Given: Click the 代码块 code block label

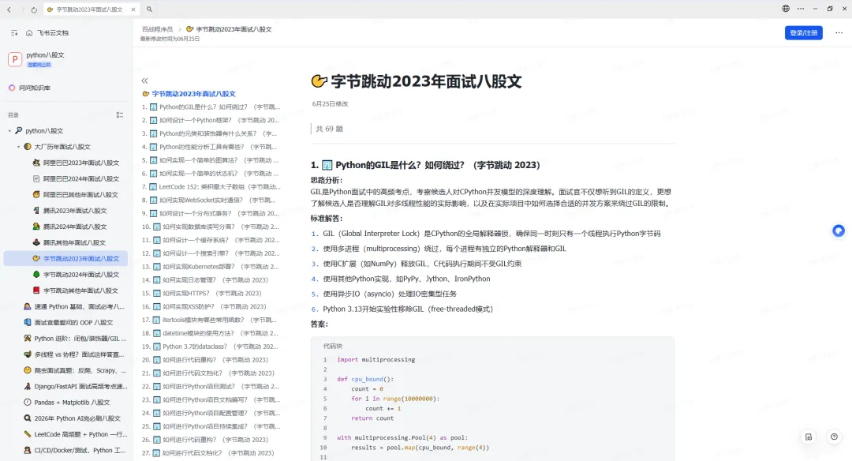Looking at the screenshot, I should coord(333,346).
